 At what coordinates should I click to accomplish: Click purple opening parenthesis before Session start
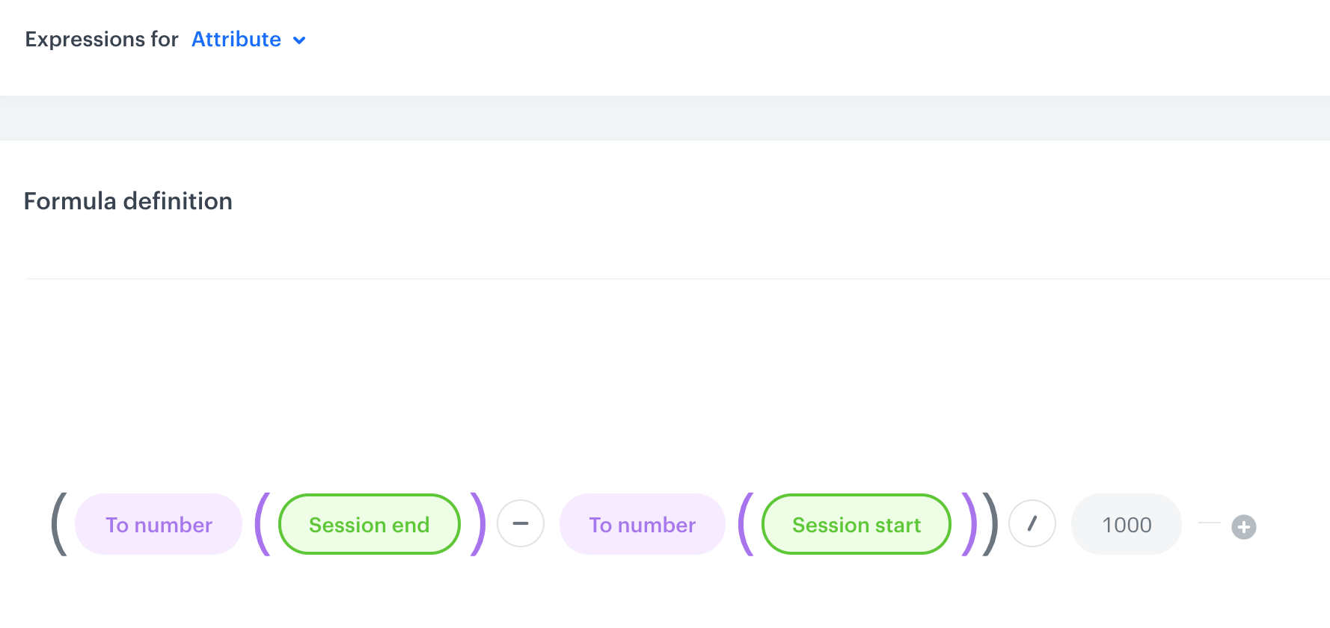tap(745, 523)
